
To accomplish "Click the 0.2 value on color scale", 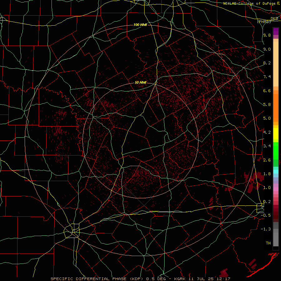I will tap(267, 201).
